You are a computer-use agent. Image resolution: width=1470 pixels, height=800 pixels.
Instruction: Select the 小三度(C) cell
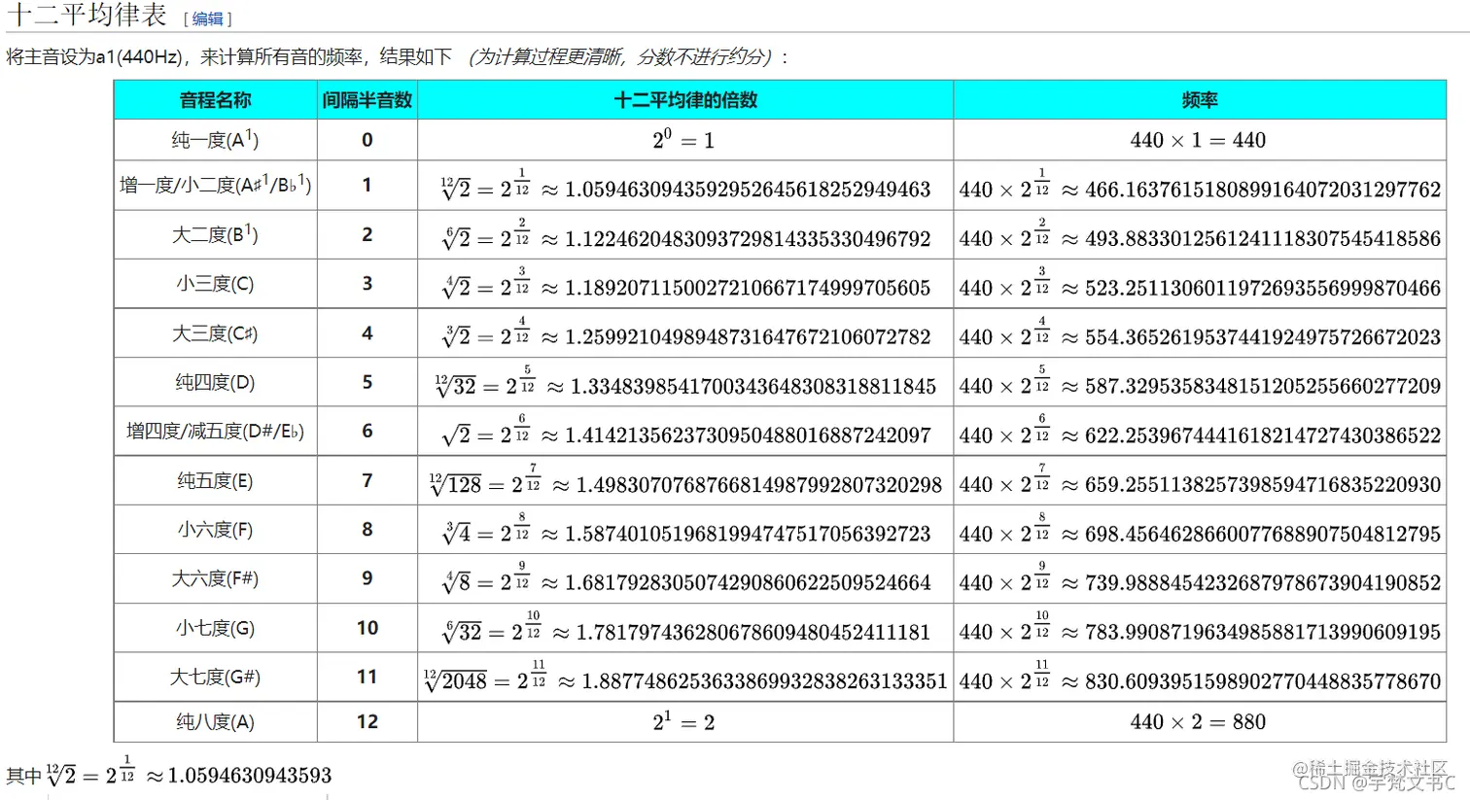point(216,284)
